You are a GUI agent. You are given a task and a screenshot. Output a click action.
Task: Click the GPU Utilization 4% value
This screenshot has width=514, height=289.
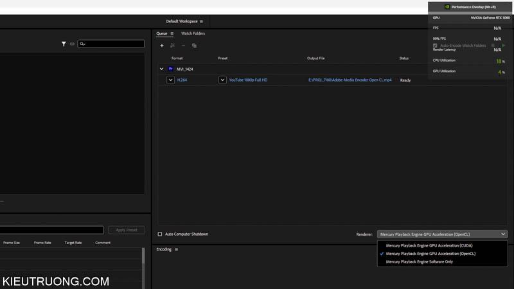pyautogui.click(x=501, y=72)
